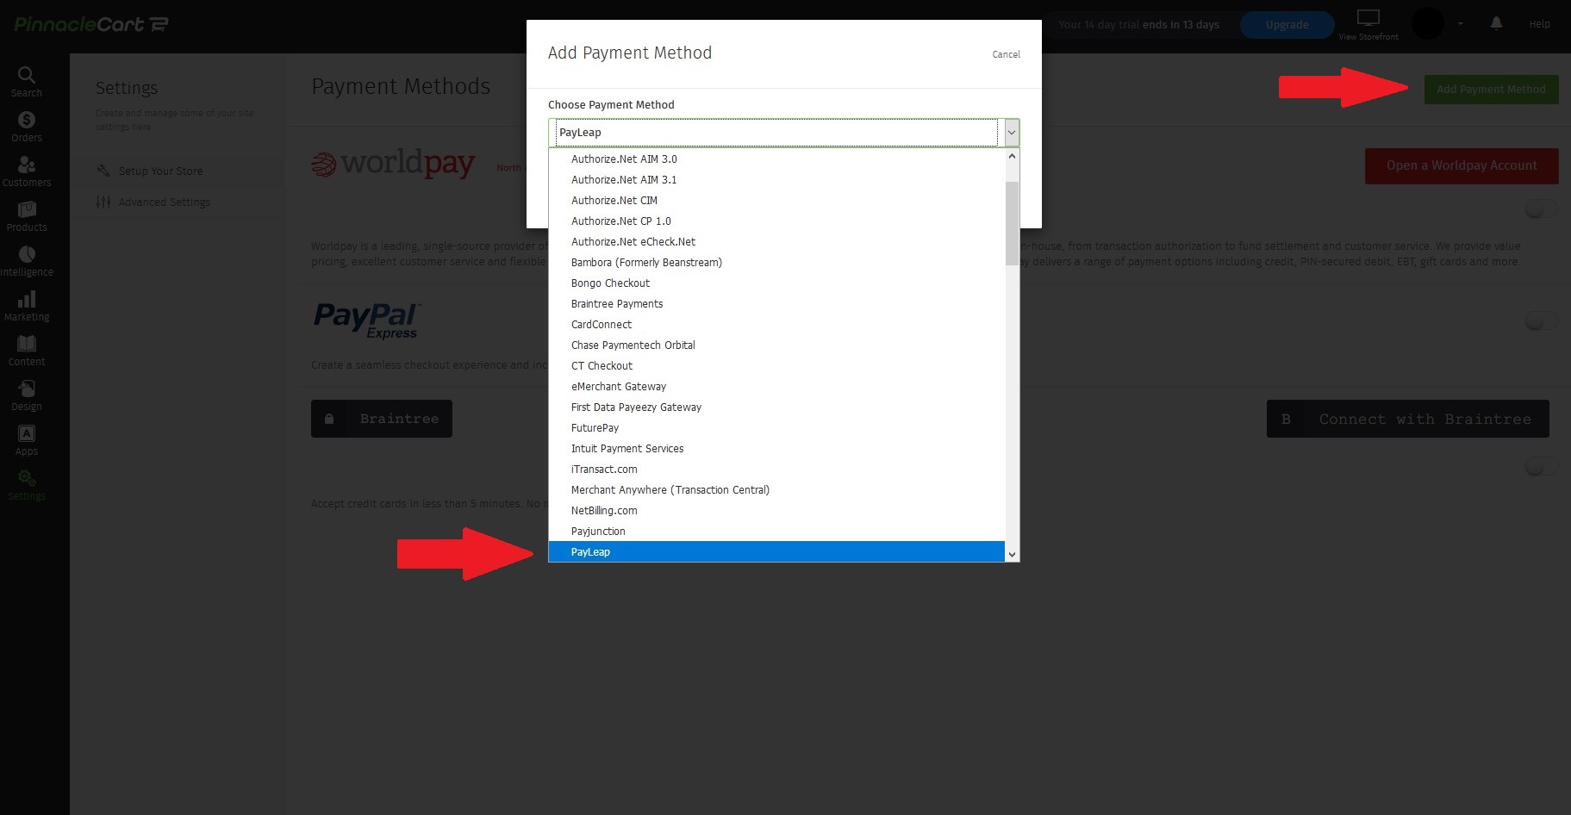
Task: Click the PayPal Express logo
Action: [x=366, y=320]
